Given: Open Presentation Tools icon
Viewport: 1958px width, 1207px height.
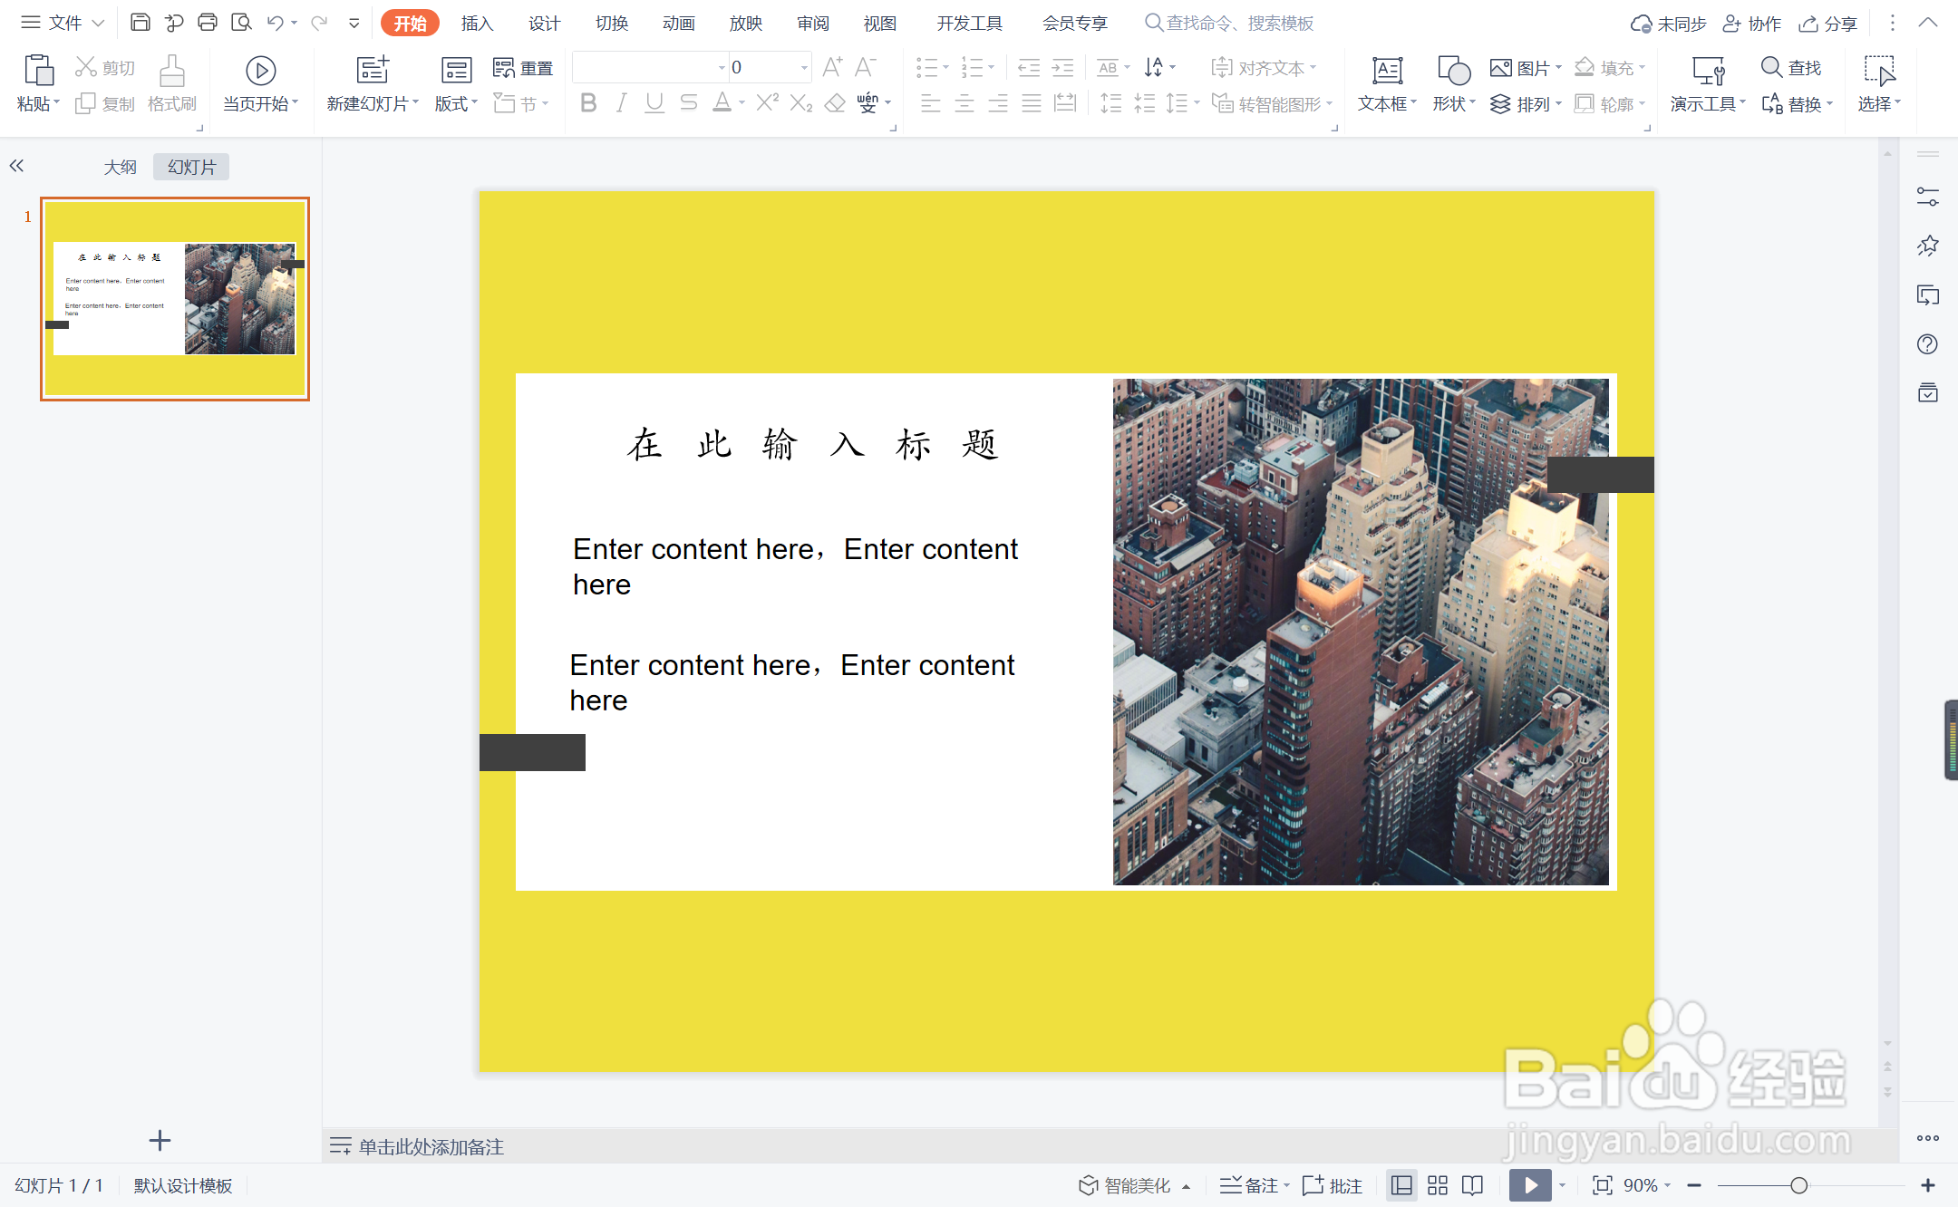Looking at the screenshot, I should (1708, 72).
